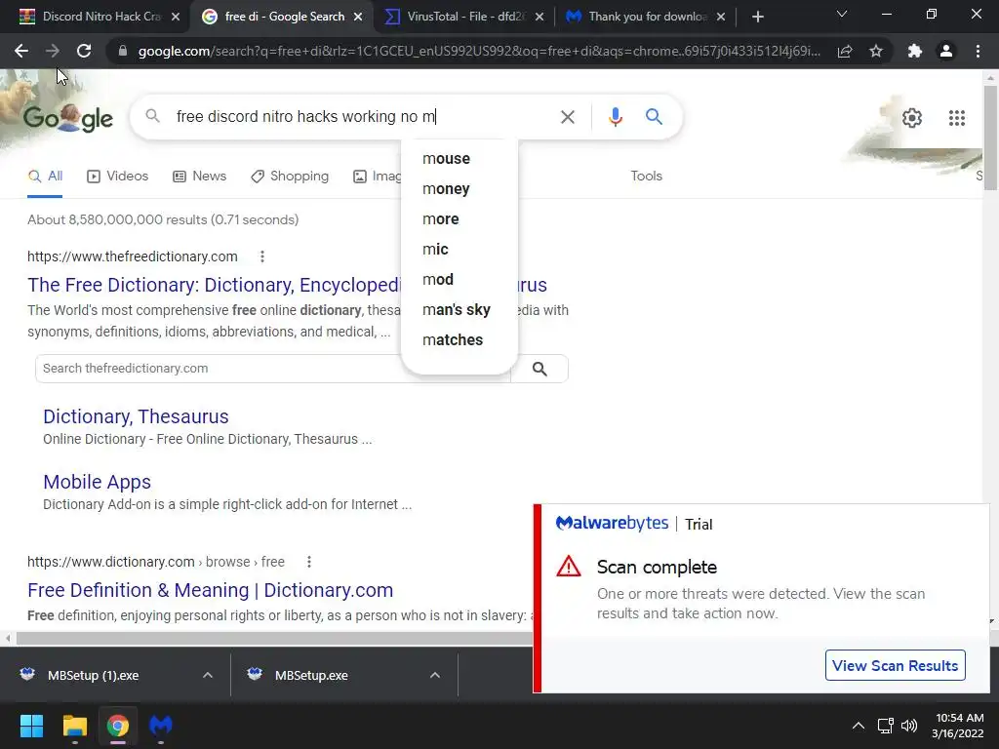Click View Scan Results button
The width and height of the screenshot is (999, 749).
point(895,665)
